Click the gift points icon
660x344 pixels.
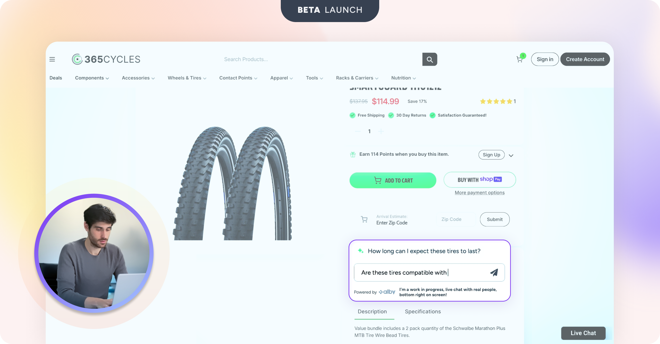[353, 154]
